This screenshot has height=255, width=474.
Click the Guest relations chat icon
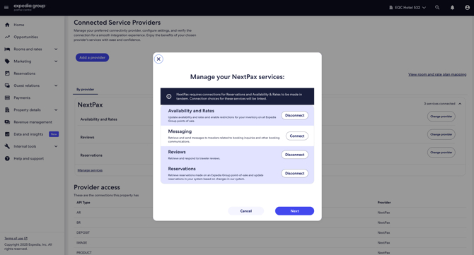pyautogui.click(x=7, y=85)
